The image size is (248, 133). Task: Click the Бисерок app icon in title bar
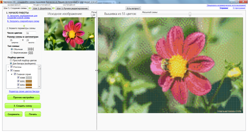[x=1, y=2]
